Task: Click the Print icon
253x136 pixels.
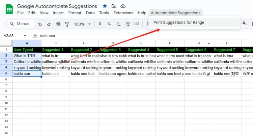Action: (58, 24)
